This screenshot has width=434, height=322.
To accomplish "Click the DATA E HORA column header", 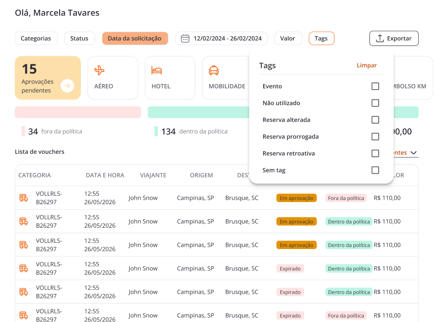I will [105, 175].
